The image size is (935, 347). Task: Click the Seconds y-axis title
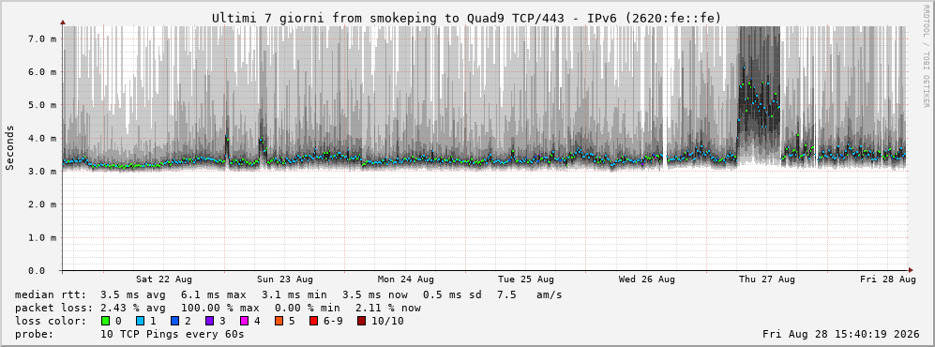point(9,148)
